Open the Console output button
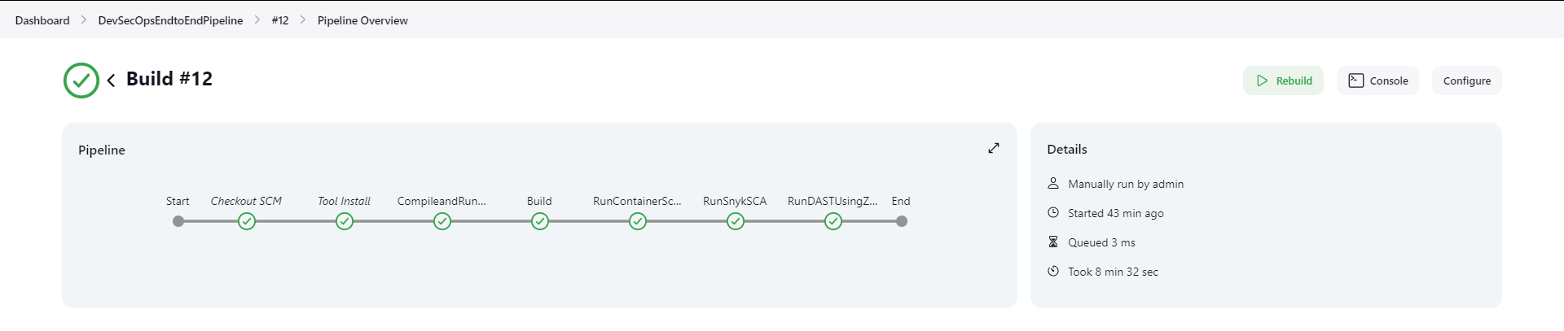Viewport: 1564px width, 331px height. tap(1377, 81)
